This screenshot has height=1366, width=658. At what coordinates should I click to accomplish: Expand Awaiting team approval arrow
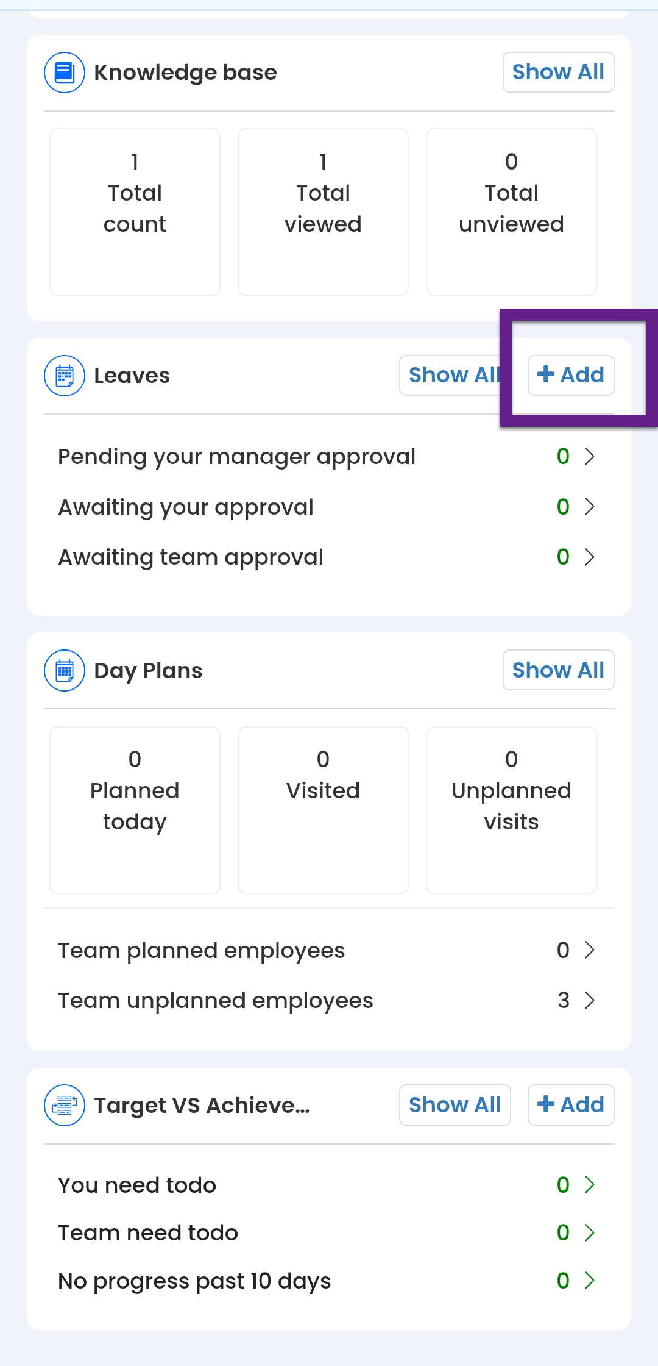point(589,557)
